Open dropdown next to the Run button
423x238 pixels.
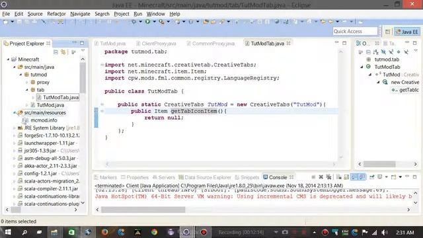[x=154, y=22]
